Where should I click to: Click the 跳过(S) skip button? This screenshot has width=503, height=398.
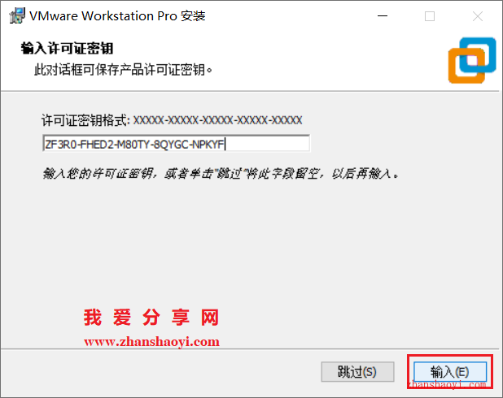357,372
